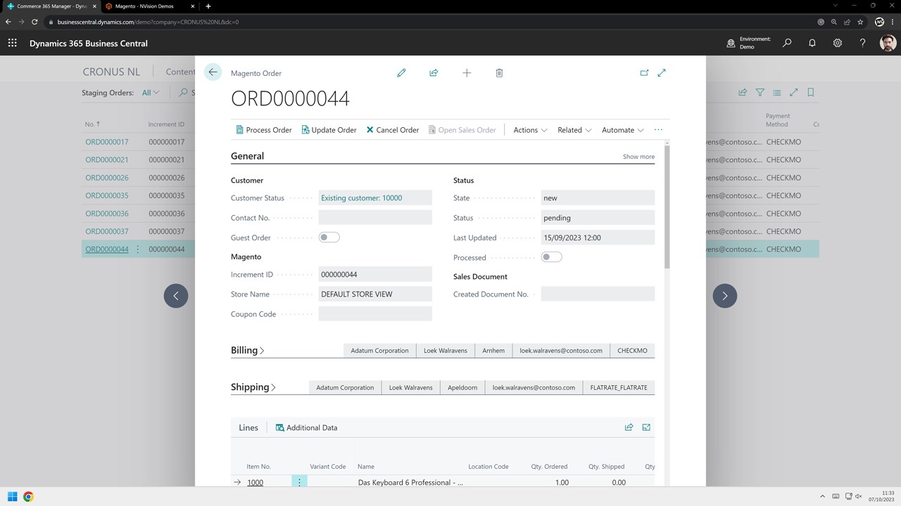Open a new browser tab
The width and height of the screenshot is (901, 506).
208,6
